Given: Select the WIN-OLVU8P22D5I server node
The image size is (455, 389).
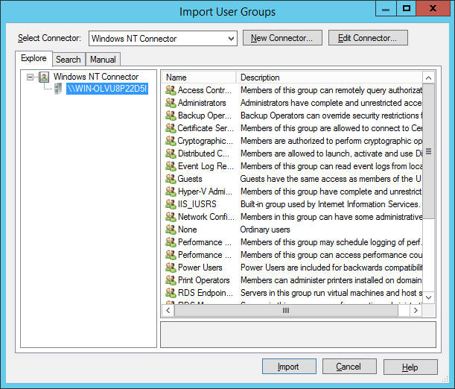Looking at the screenshot, I should [x=106, y=89].
